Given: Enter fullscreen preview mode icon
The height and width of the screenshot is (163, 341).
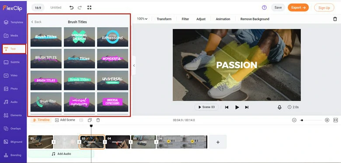Looking at the screenshot, I should pos(89,7).
